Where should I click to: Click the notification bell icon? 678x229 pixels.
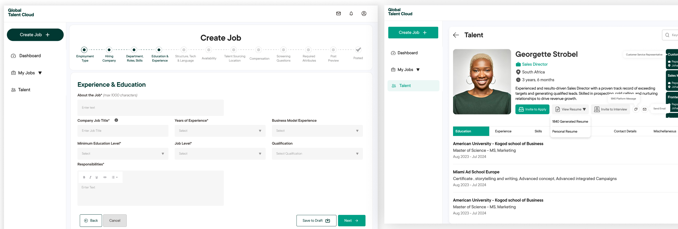point(351,13)
